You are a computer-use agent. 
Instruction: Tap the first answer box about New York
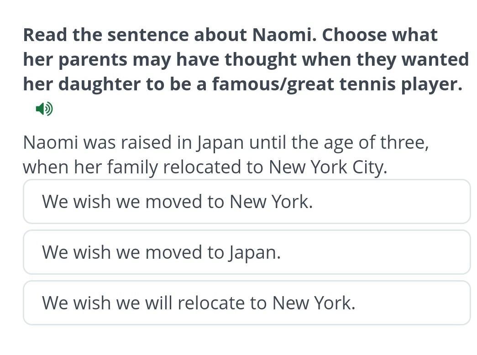coord(246,201)
